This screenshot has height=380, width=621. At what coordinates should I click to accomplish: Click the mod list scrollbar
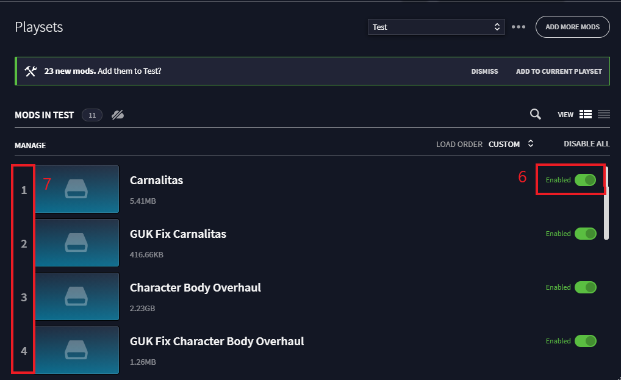point(606,204)
